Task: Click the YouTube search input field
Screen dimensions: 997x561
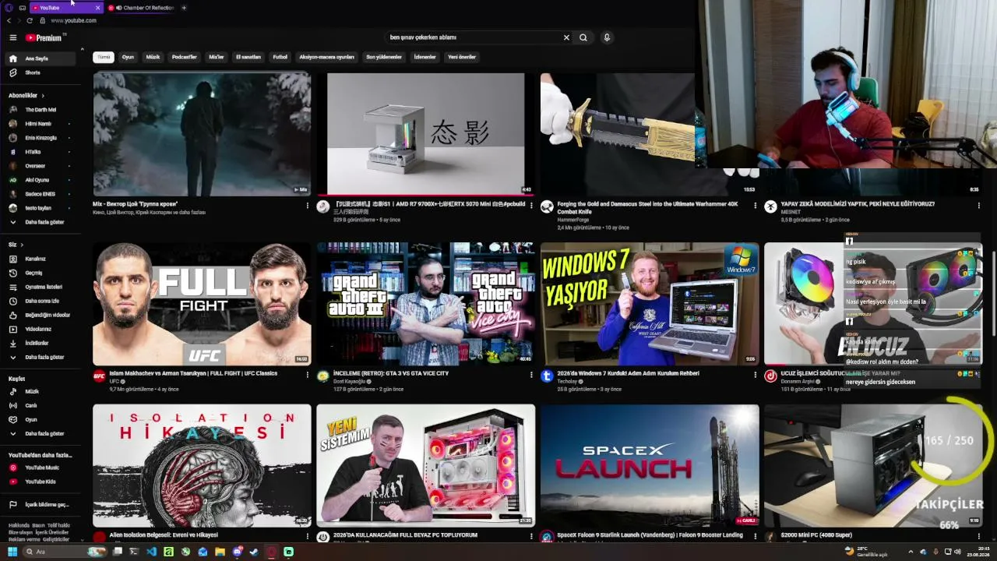Action: 474,37
